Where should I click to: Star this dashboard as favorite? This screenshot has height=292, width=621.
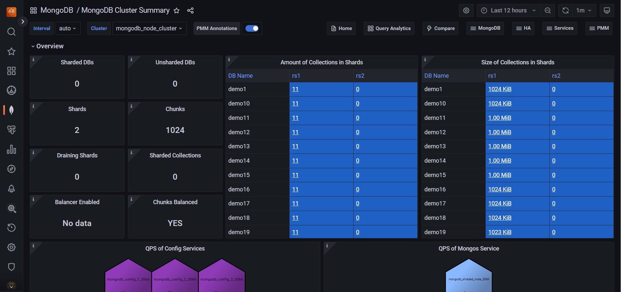tap(176, 10)
